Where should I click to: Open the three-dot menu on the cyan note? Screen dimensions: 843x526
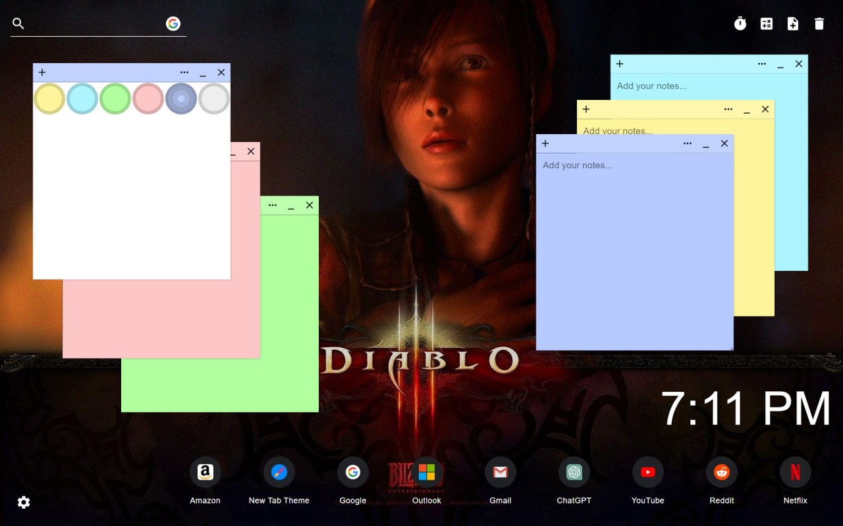[x=762, y=64]
